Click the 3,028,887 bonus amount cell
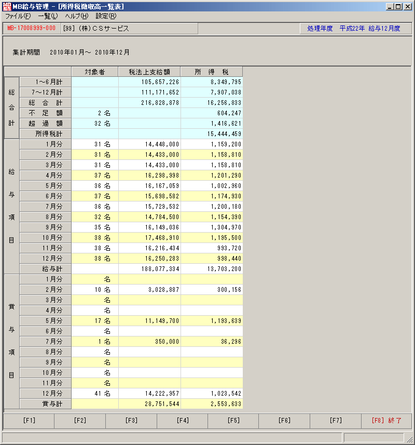The height and width of the screenshot is (445, 415). [150, 290]
